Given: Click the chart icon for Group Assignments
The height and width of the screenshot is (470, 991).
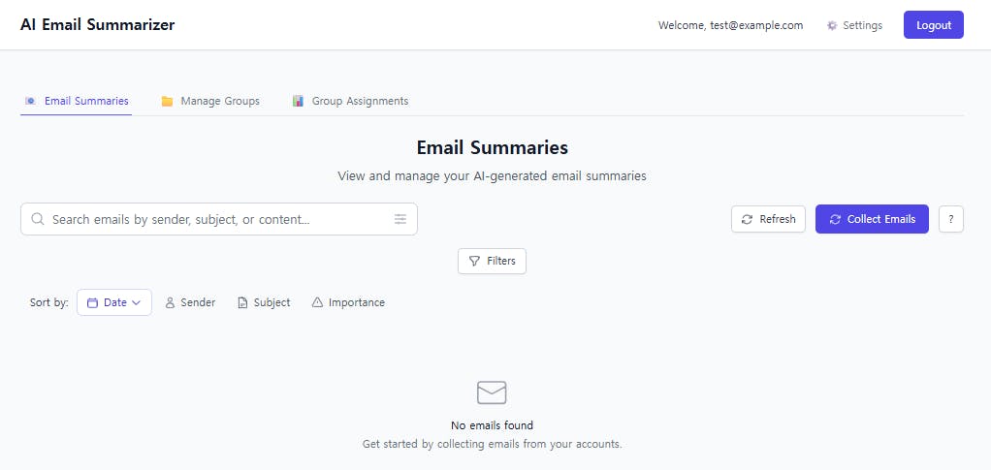Looking at the screenshot, I should click(x=298, y=101).
